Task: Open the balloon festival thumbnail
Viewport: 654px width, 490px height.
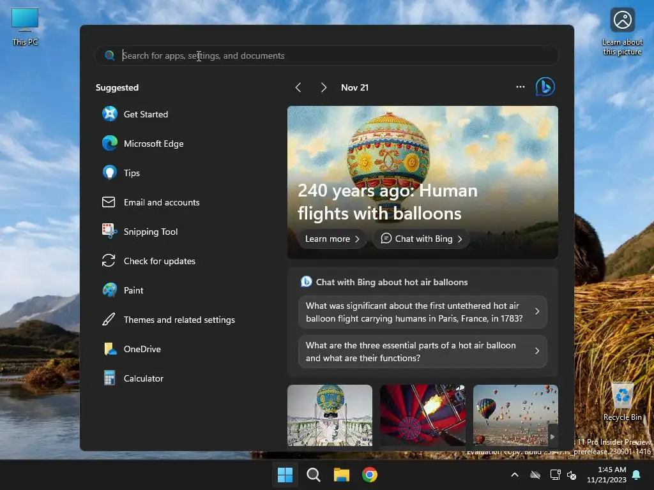Action: pos(515,415)
